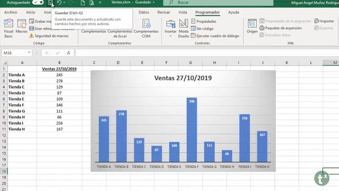The image size is (339, 191).
Task: Switch to the Vista tab
Action: click(x=183, y=12)
